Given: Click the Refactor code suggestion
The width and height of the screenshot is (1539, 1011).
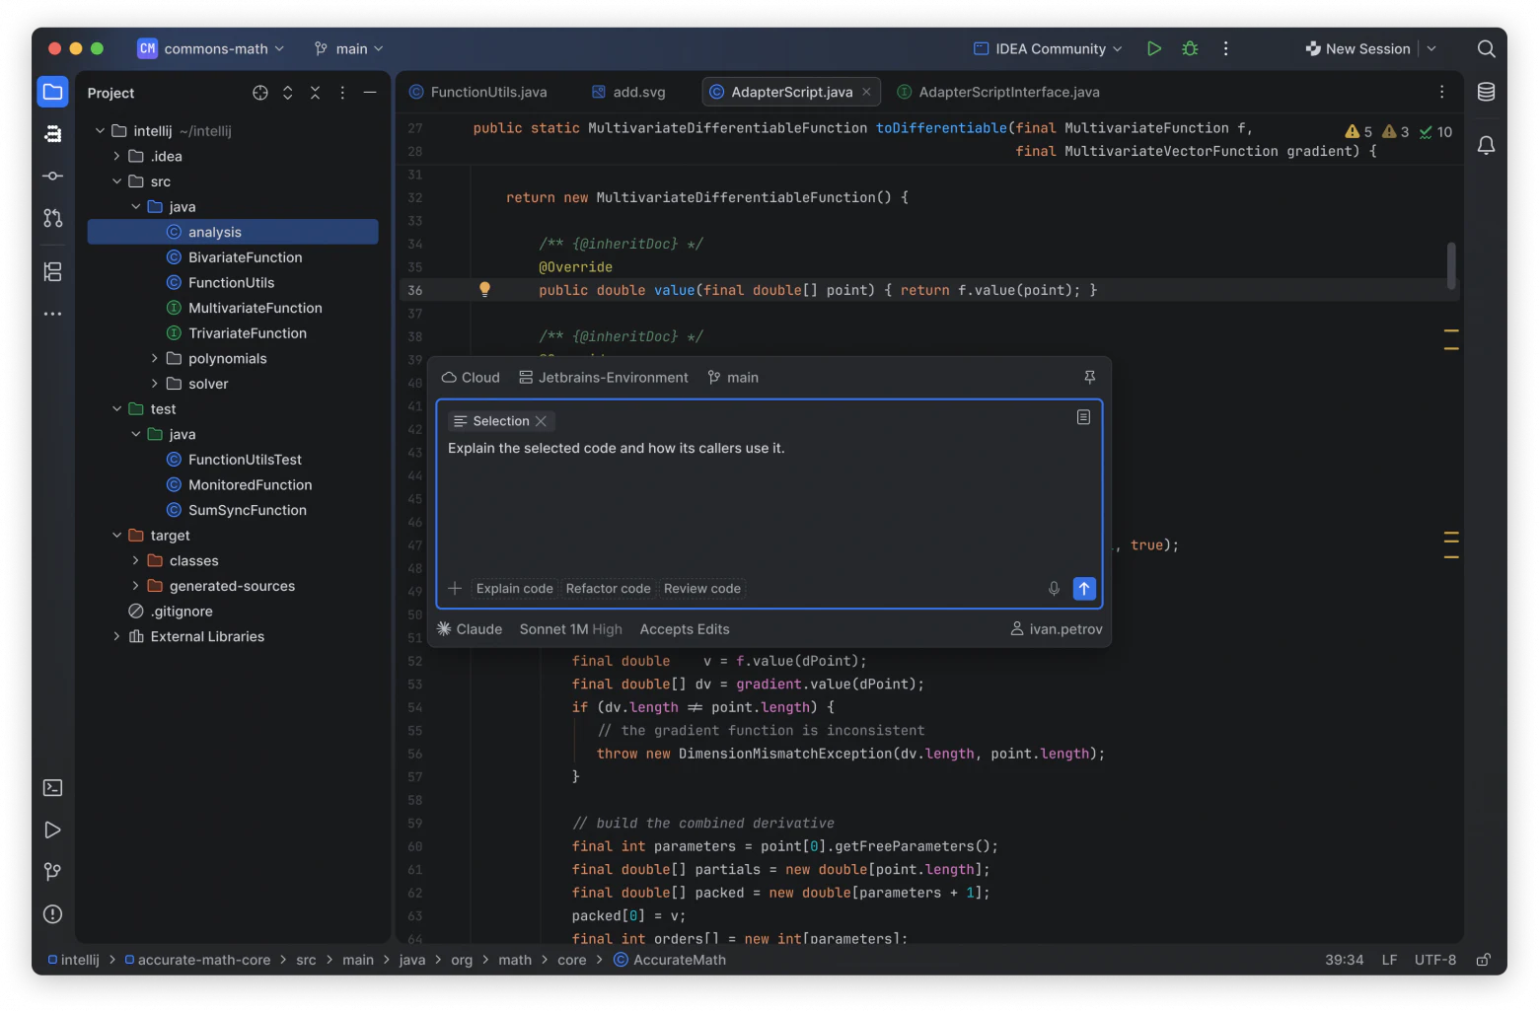Looking at the screenshot, I should click(608, 589).
